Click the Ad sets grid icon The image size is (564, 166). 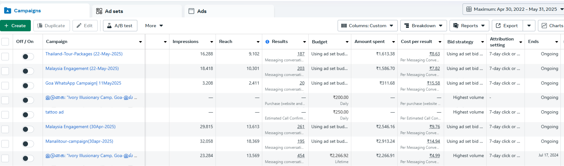(x=99, y=11)
